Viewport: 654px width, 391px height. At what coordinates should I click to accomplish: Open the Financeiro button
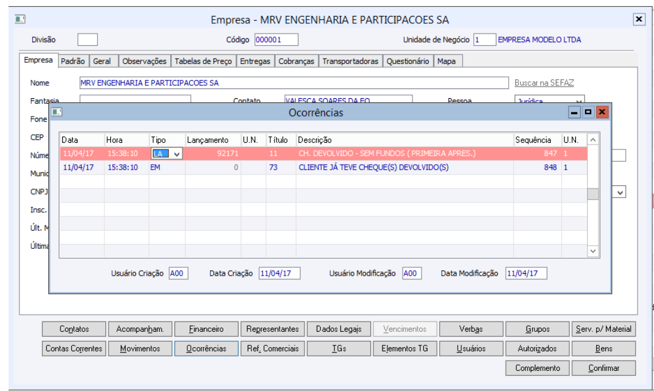click(206, 329)
